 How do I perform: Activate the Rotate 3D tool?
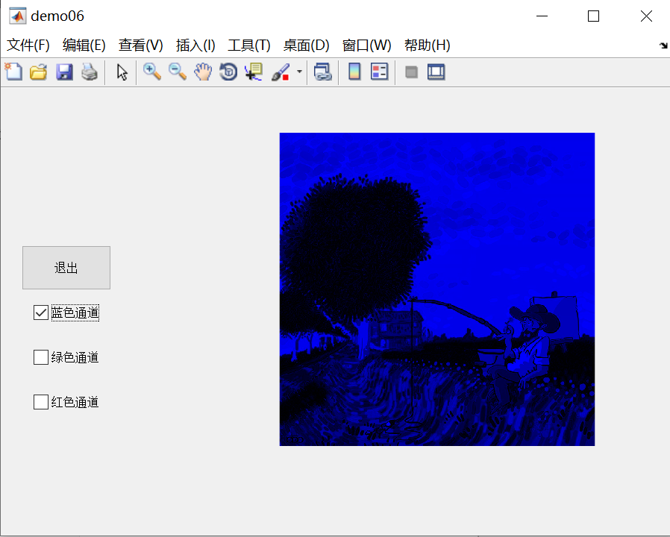point(228,72)
